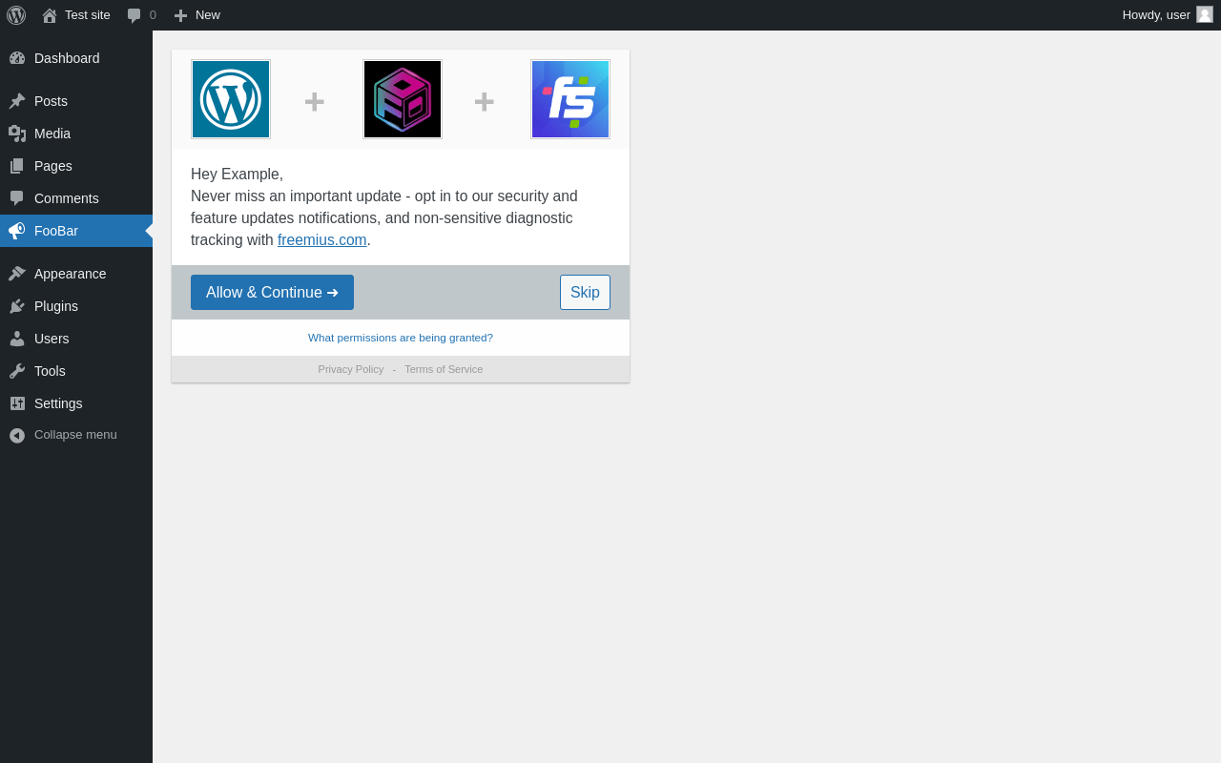Click the Settings sliders icon
This screenshot has height=763, width=1221.
tap(17, 403)
